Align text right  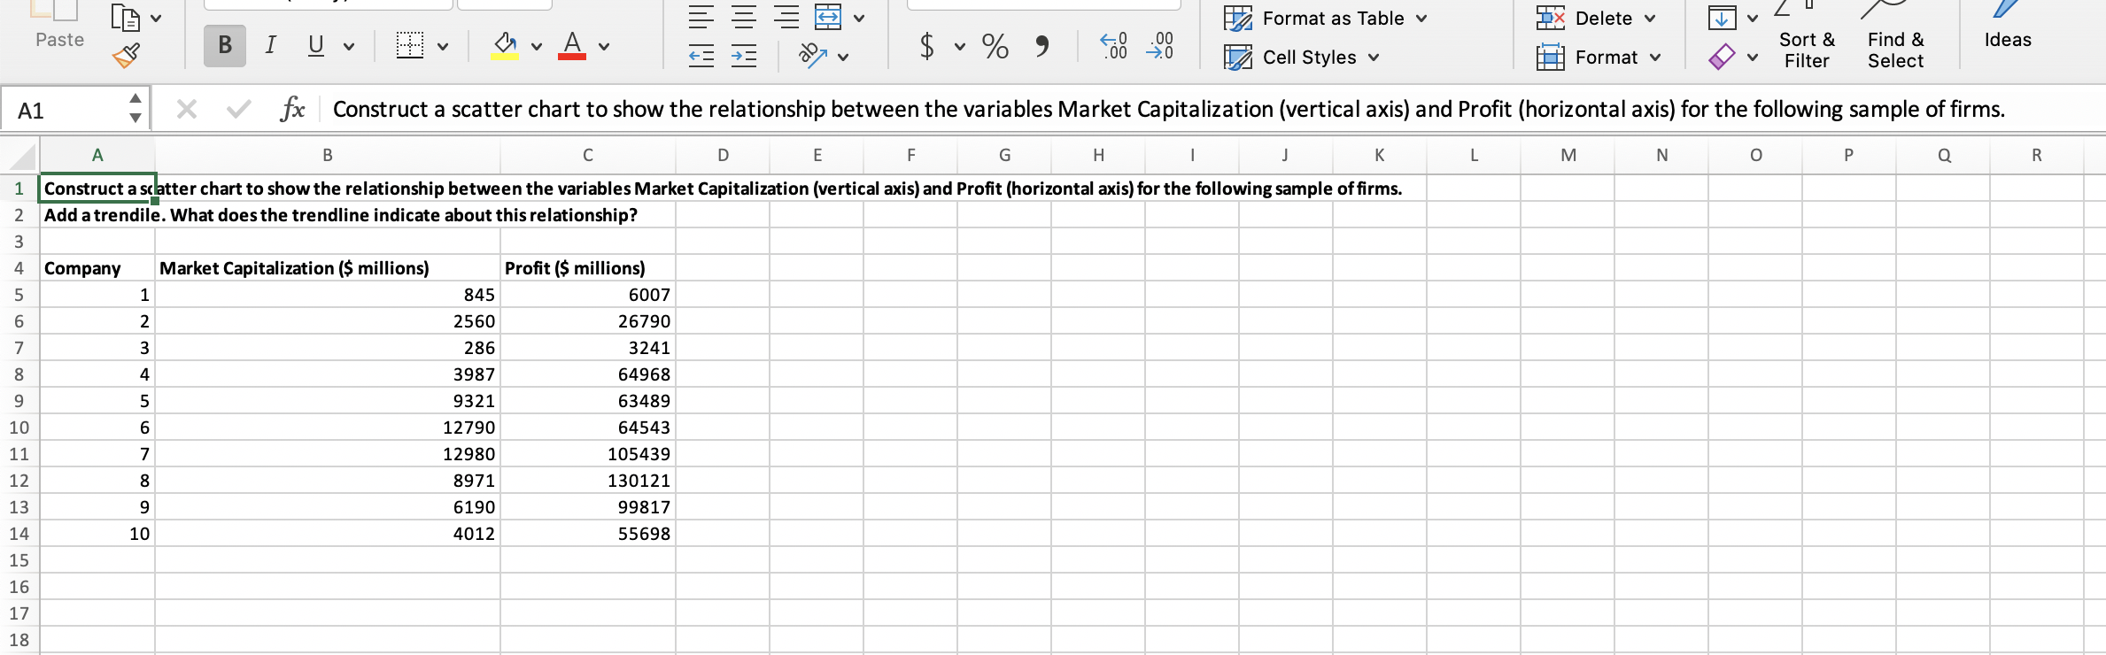(786, 17)
